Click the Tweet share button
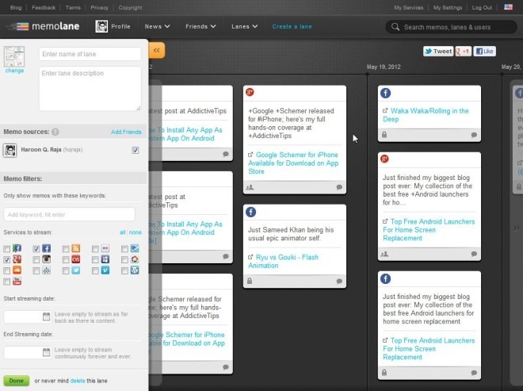The image size is (523, 391). 438,51
